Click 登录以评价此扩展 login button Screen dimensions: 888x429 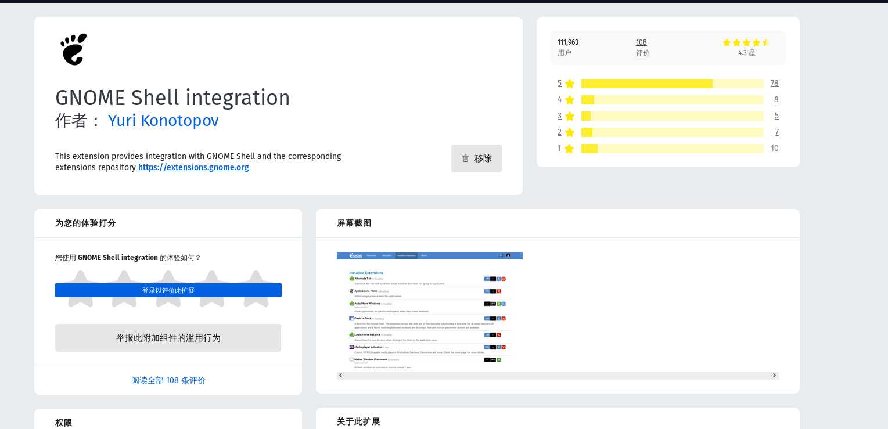168,290
